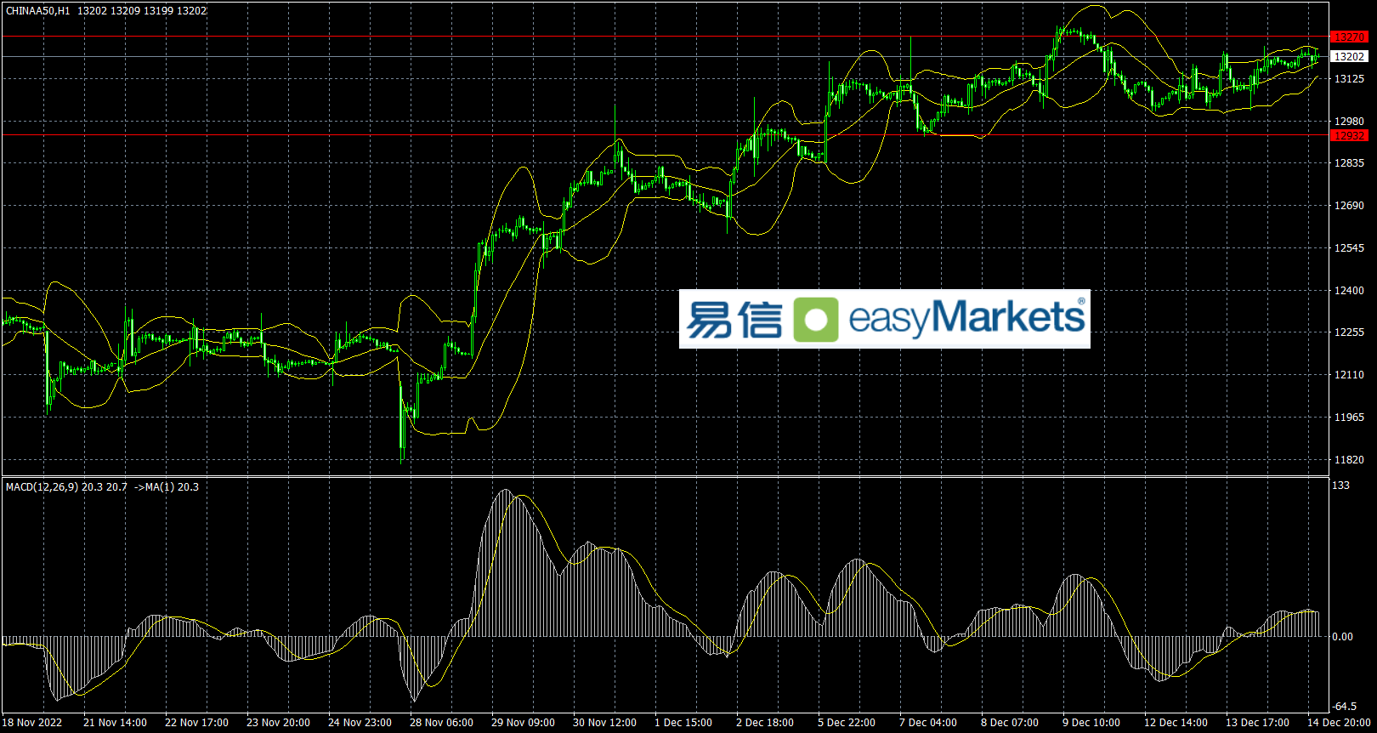Click the current price 13202 label
The height and width of the screenshot is (733, 1377).
click(x=1349, y=57)
